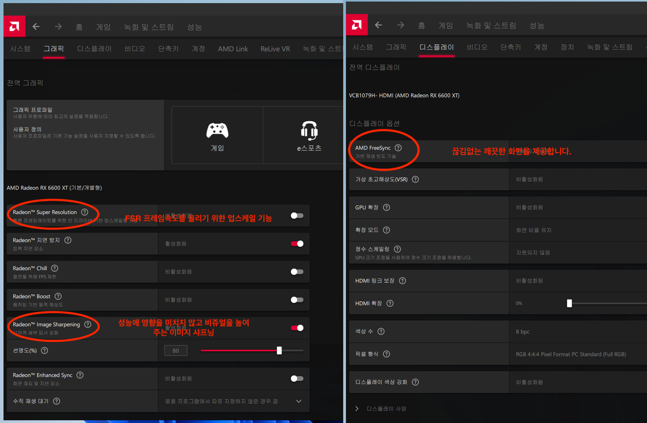Image resolution: width=647 pixels, height=423 pixels.
Task: Click the 선명도 value field showing 80
Action: point(176,350)
